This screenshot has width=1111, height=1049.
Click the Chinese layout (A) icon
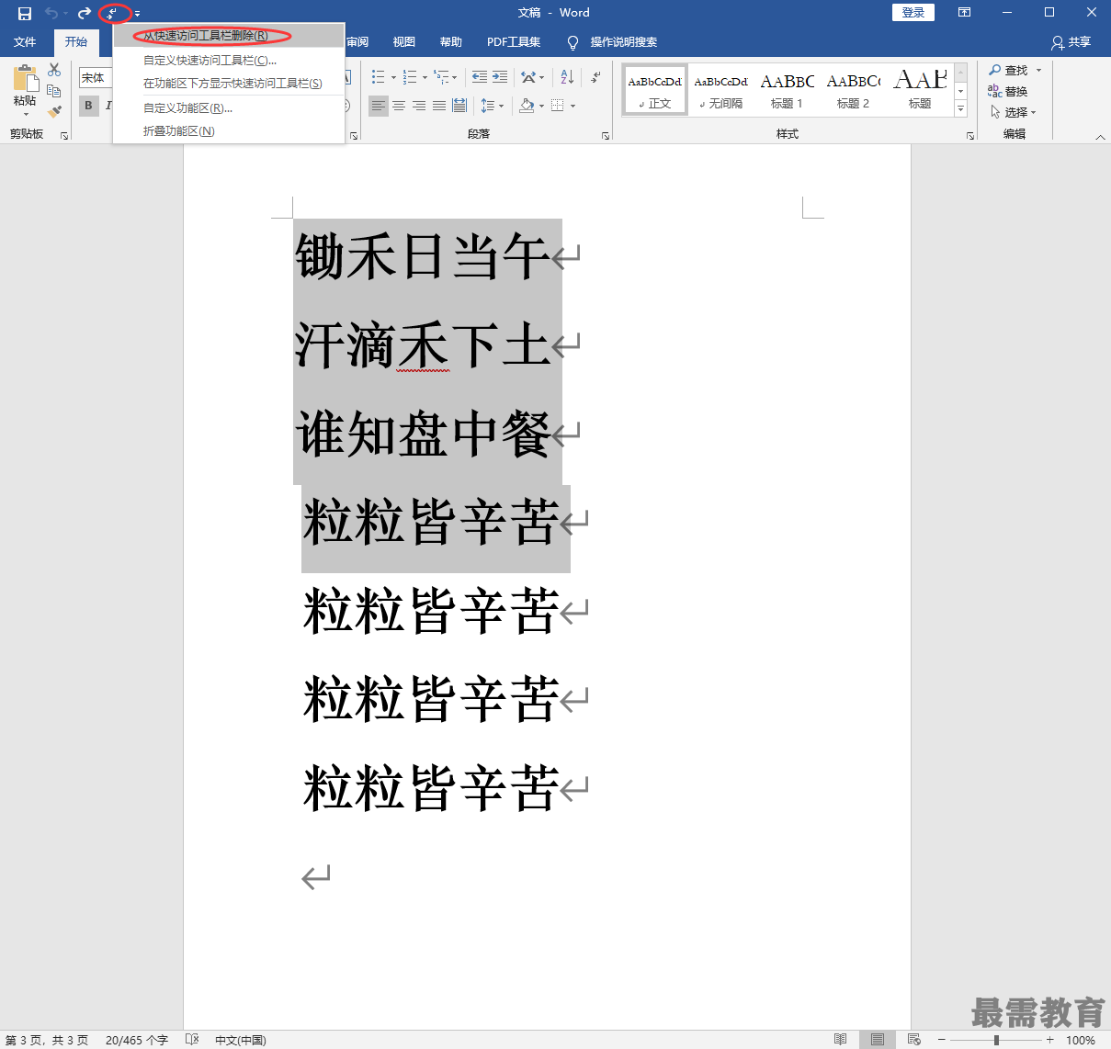(528, 77)
